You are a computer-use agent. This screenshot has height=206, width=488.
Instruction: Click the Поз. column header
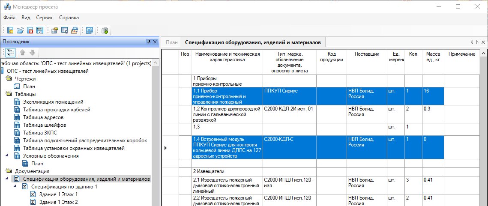coord(186,62)
